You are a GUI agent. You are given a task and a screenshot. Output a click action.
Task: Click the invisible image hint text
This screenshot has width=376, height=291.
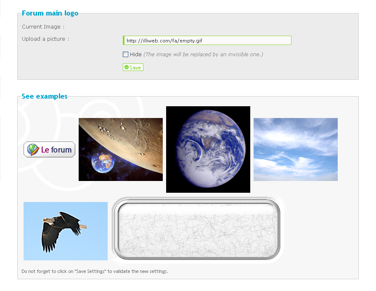point(203,55)
